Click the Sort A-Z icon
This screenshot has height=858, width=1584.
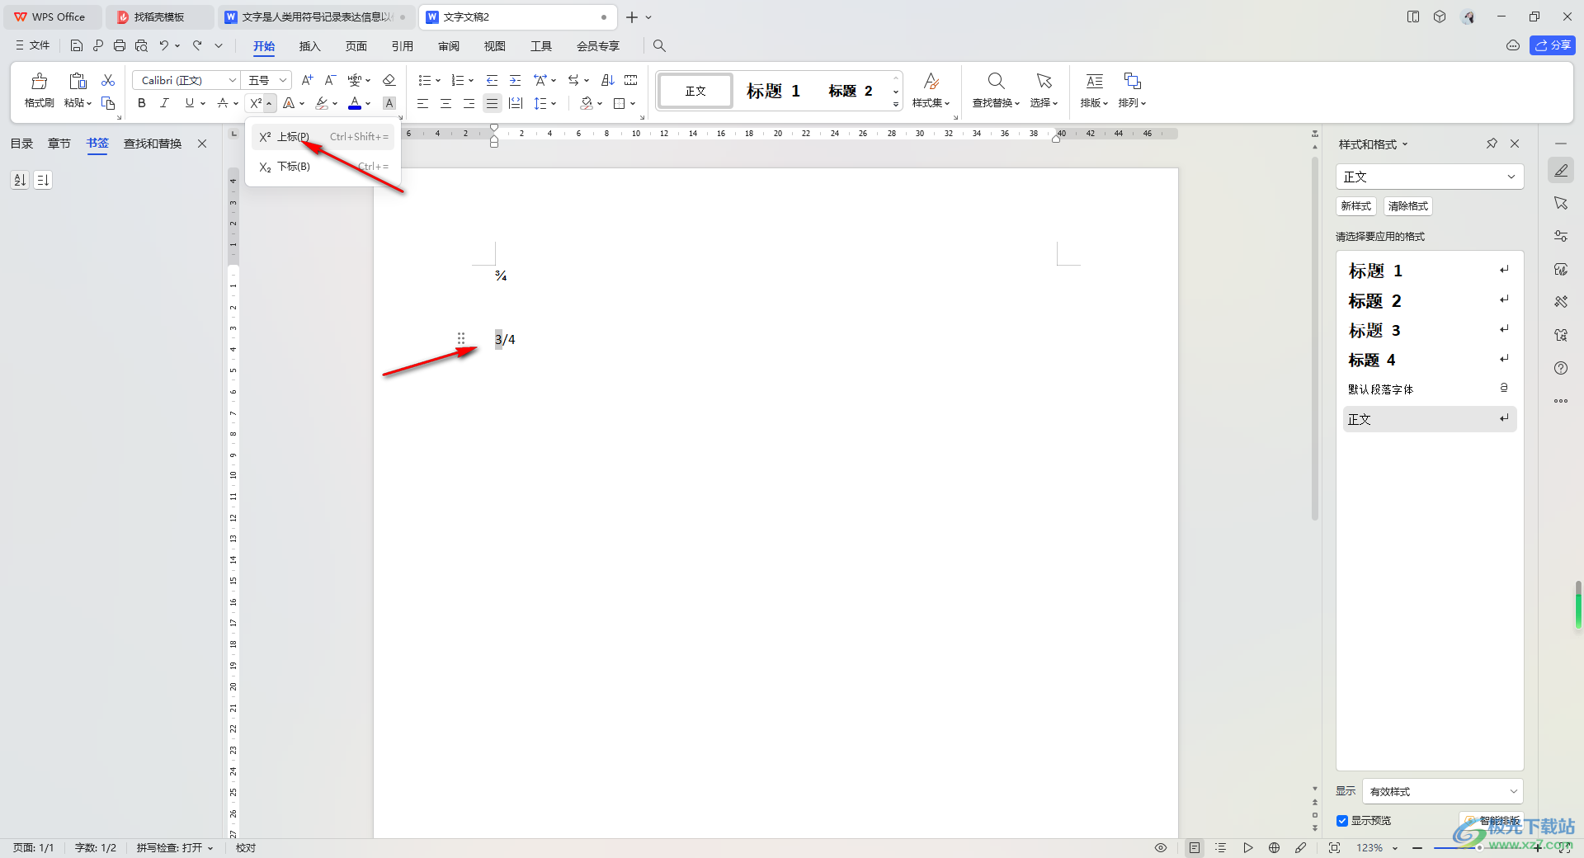[607, 80]
